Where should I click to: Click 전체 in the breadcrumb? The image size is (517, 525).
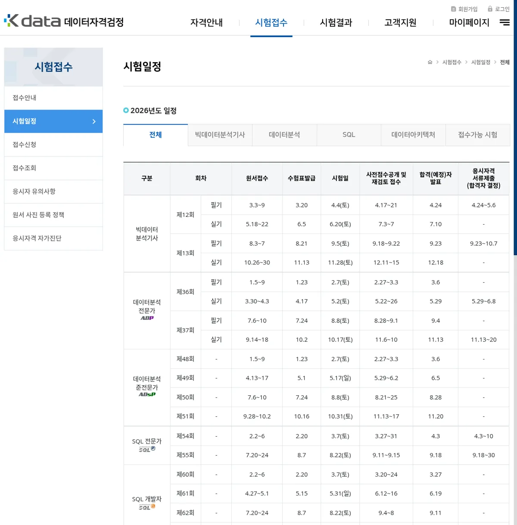pos(505,62)
